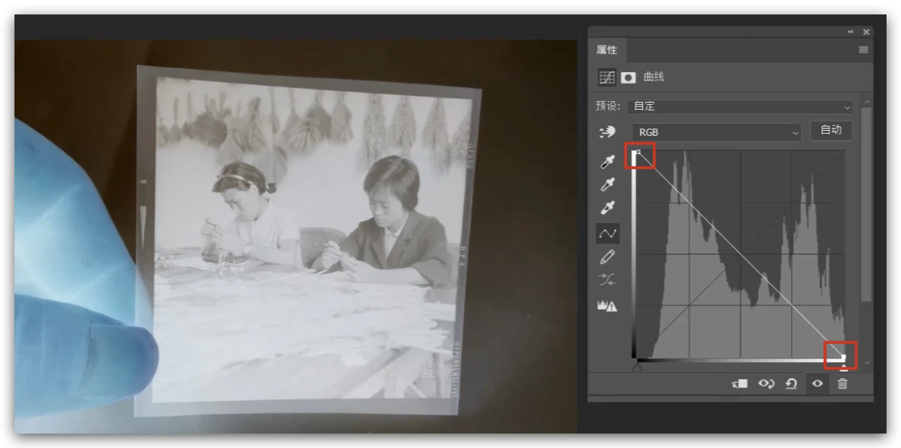The image size is (901, 448).
Task: Toggle clip adjustment to layer below
Action: click(x=739, y=384)
